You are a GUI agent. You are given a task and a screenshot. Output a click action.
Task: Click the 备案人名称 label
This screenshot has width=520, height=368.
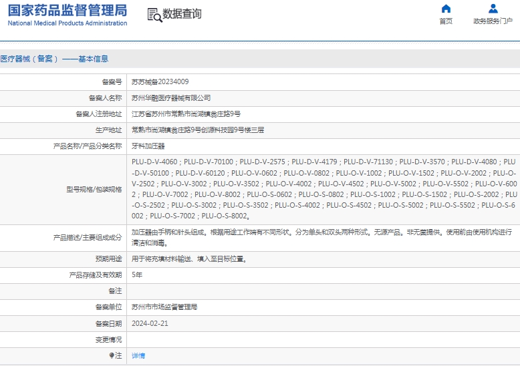coord(106,98)
